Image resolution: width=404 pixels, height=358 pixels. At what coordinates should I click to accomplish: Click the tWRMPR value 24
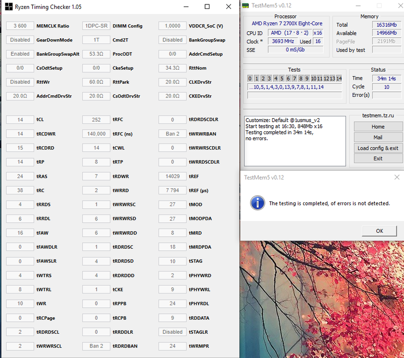[x=173, y=346]
